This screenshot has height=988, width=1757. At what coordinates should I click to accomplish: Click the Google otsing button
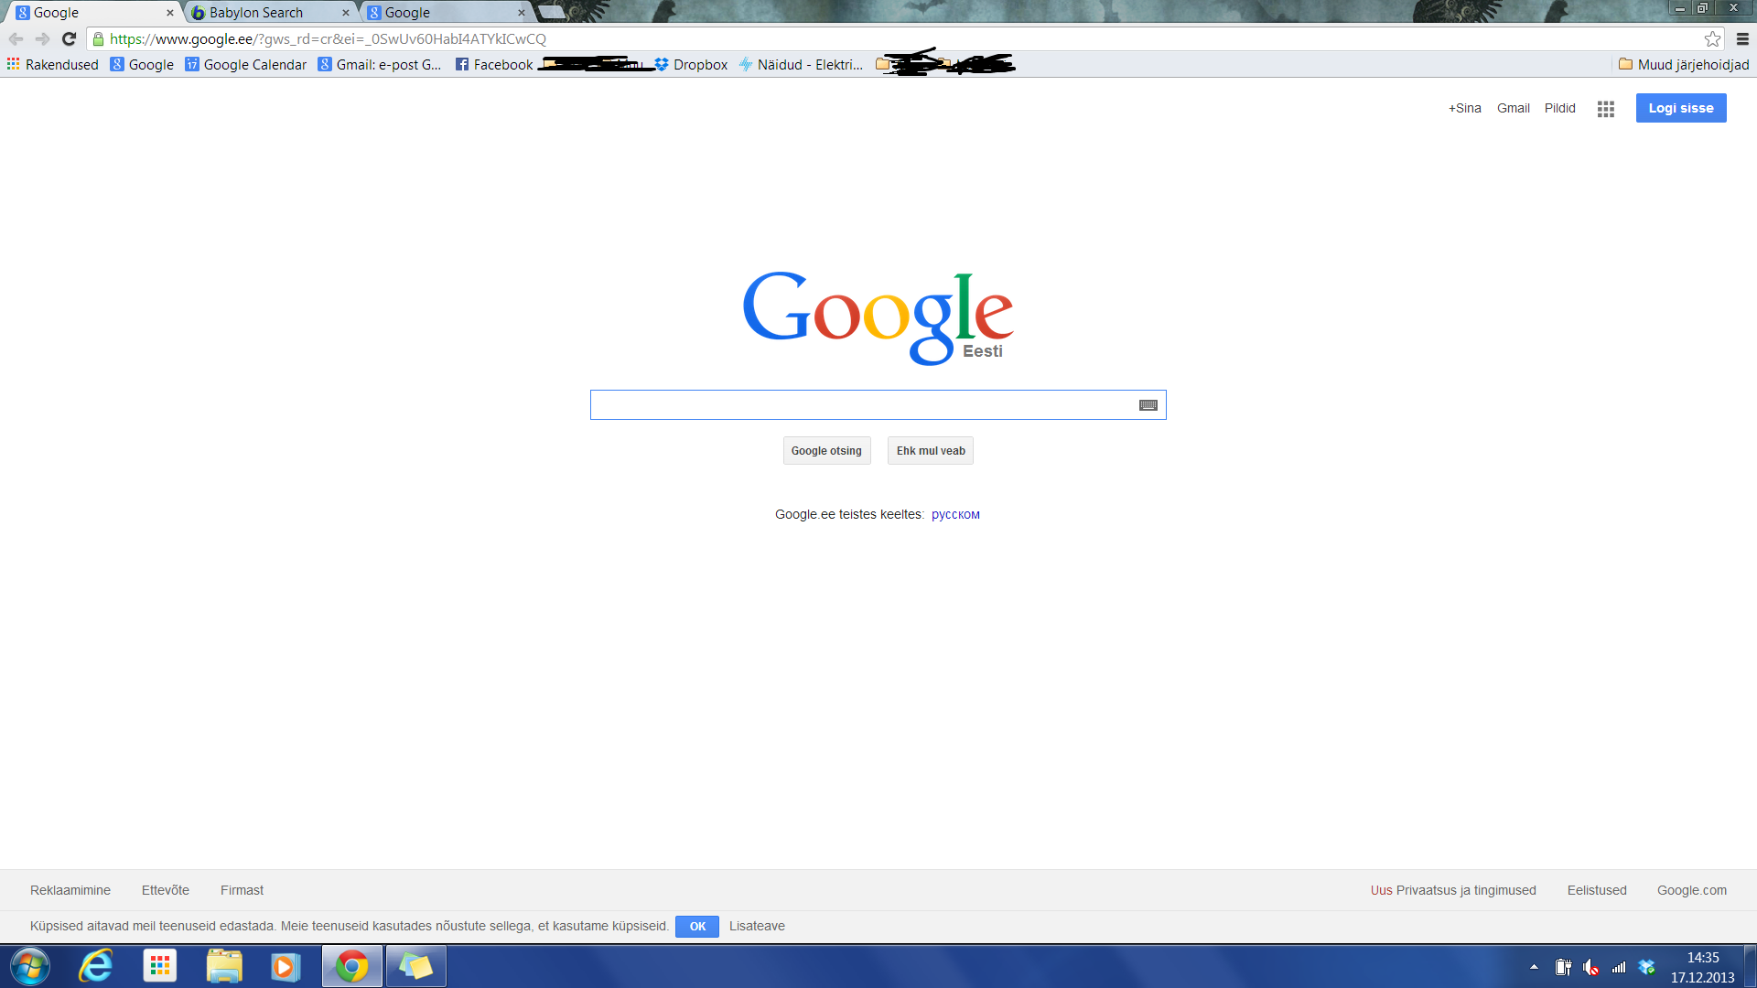tap(826, 451)
